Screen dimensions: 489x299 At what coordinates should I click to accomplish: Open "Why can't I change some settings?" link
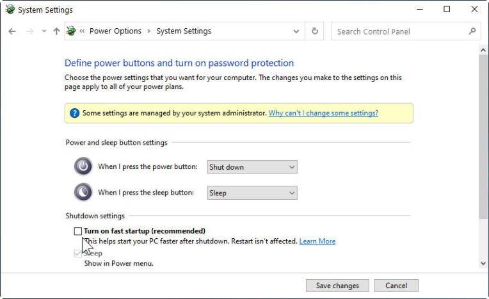[x=323, y=113]
